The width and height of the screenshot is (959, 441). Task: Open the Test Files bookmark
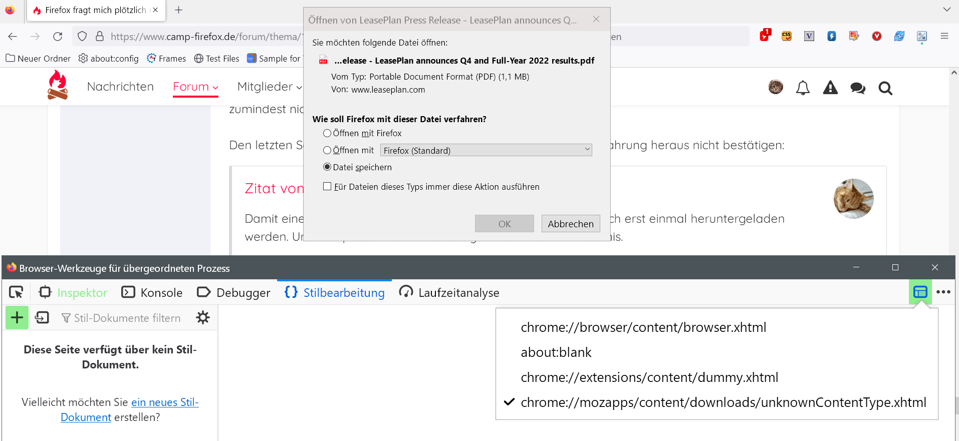(216, 59)
